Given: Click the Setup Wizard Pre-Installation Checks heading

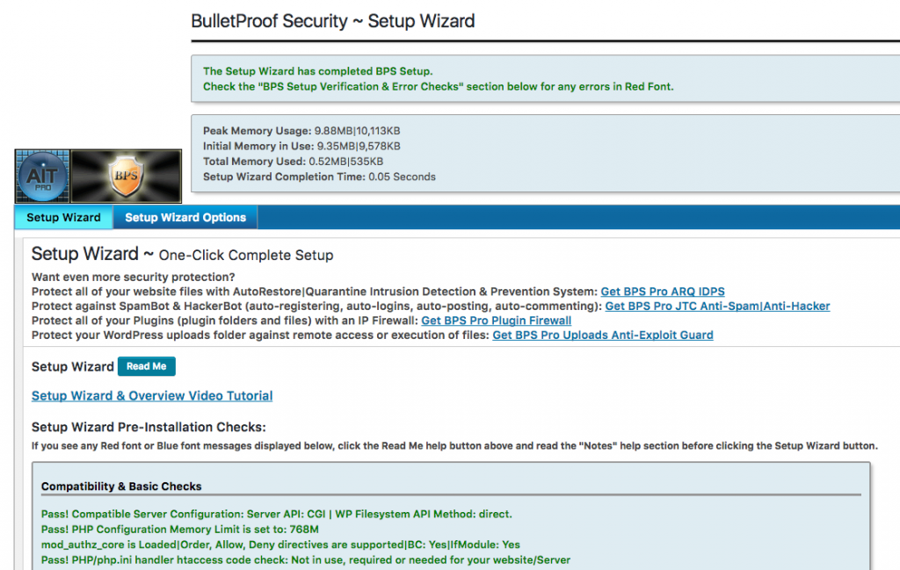Looking at the screenshot, I should 149,428.
